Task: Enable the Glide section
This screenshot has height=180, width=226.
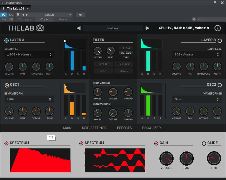Action: (204, 144)
